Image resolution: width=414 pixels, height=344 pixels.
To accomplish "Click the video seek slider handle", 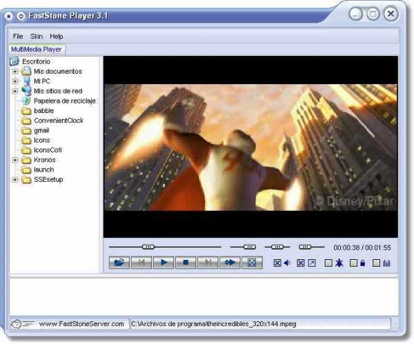I will (148, 246).
